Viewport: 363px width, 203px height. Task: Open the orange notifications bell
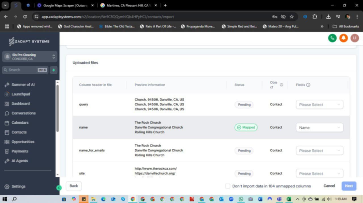(x=343, y=38)
